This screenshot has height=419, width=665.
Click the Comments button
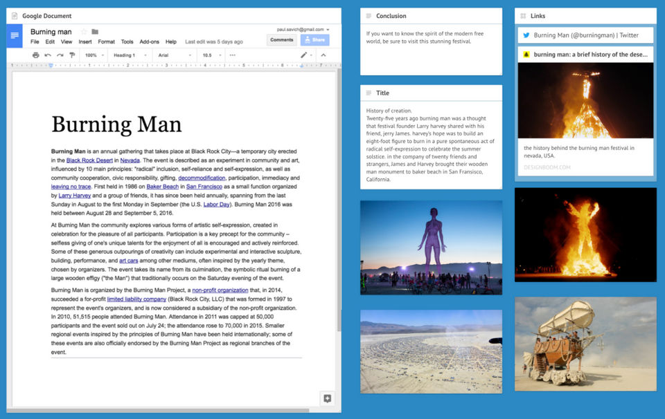[282, 40]
